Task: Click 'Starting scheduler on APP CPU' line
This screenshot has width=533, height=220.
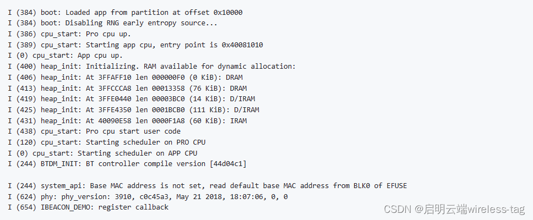Action: point(102,153)
